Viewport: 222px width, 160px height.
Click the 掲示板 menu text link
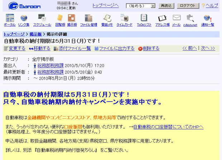[x=72, y=25]
